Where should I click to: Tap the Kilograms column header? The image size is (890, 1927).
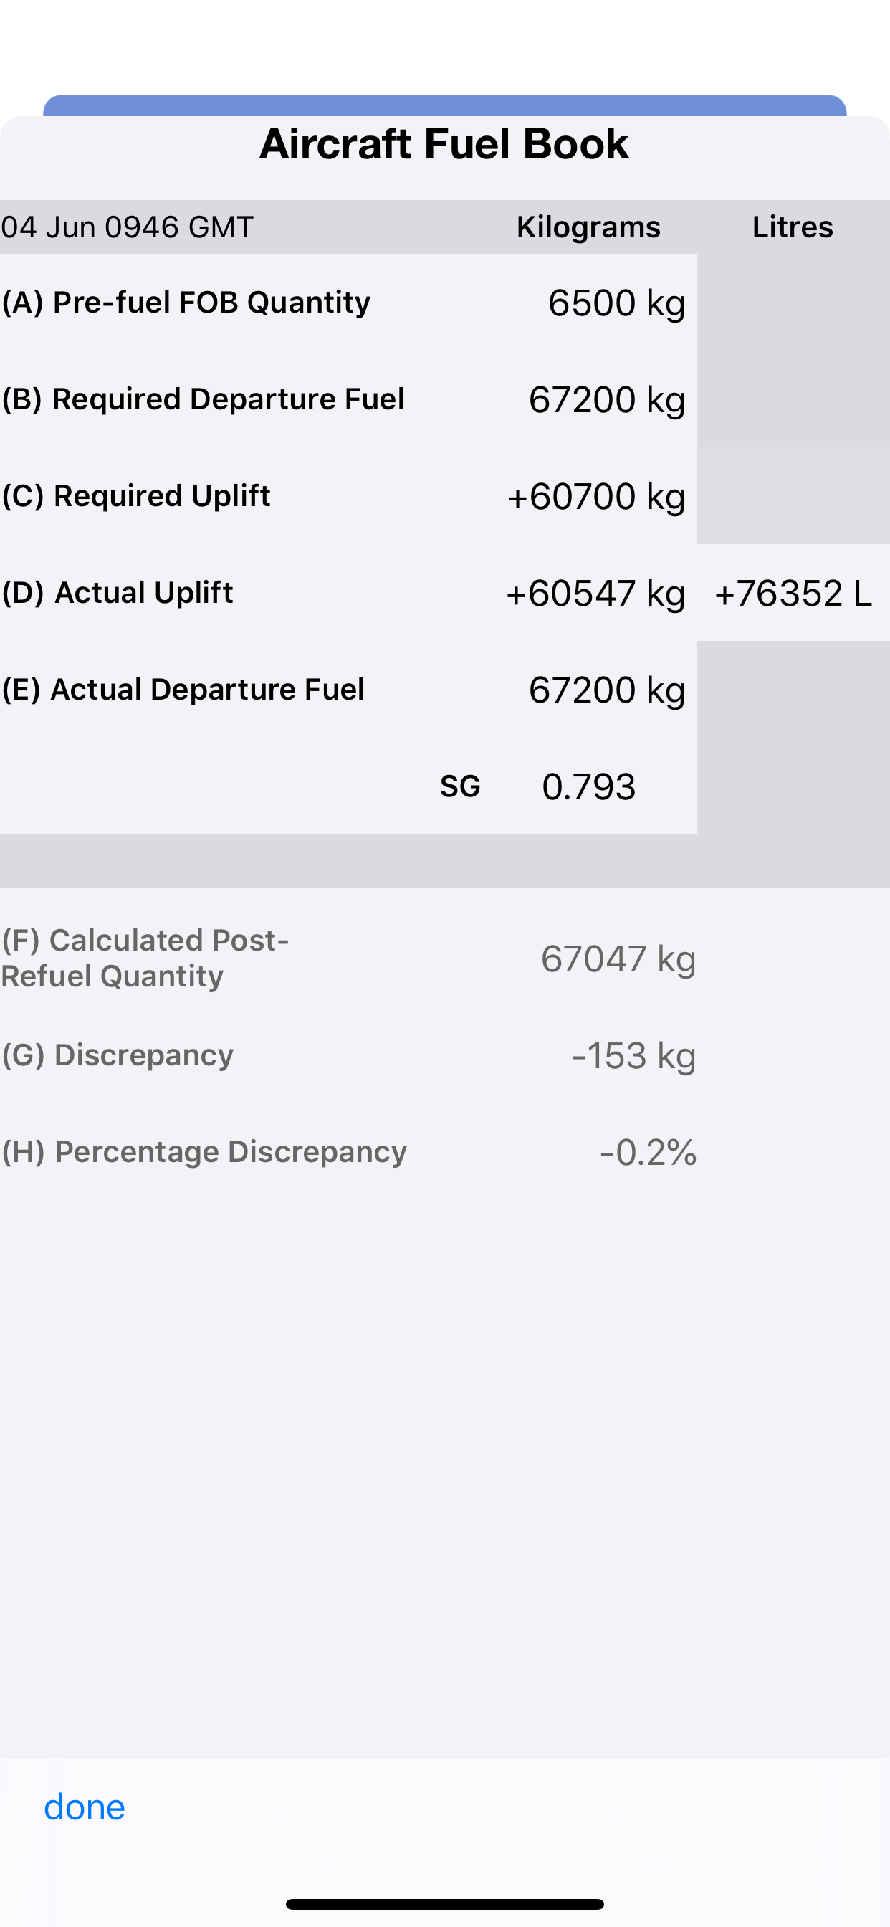click(x=588, y=227)
